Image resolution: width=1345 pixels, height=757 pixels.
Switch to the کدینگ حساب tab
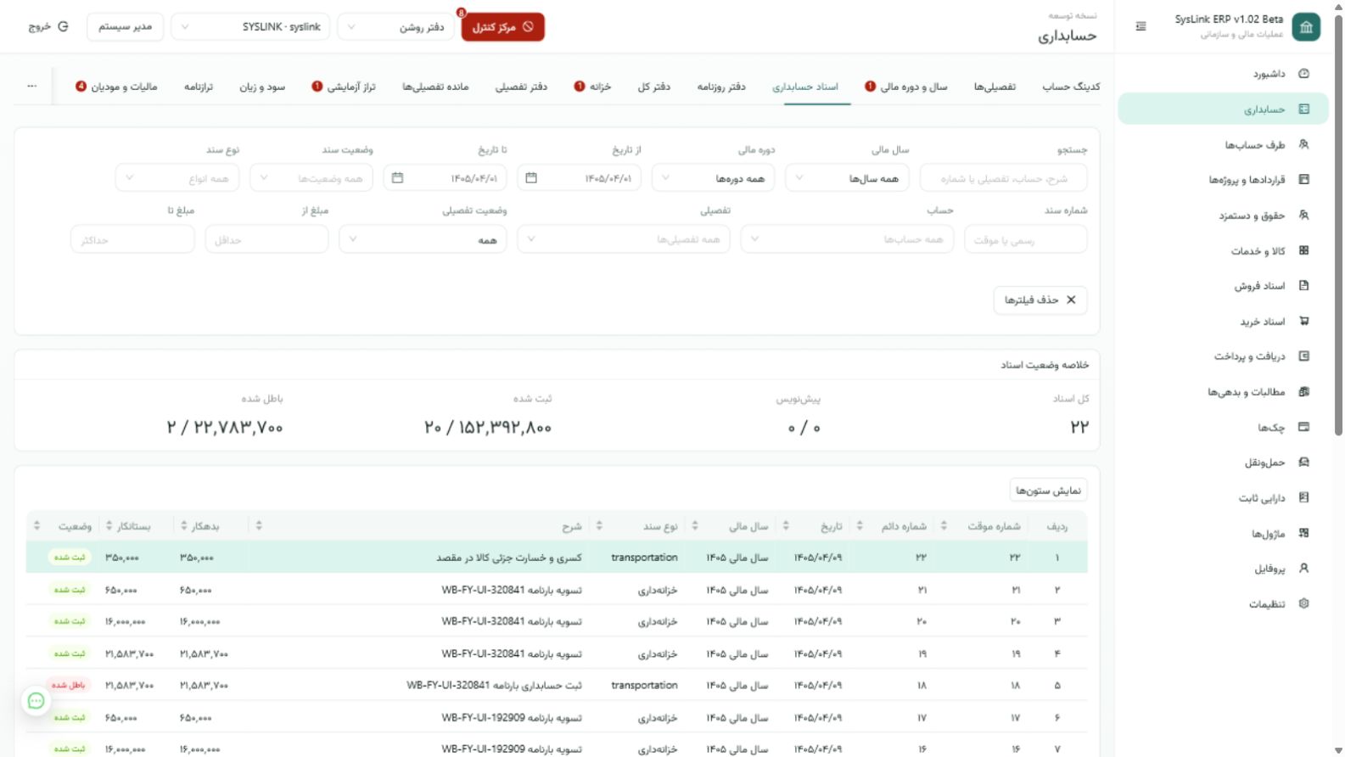tap(1071, 87)
